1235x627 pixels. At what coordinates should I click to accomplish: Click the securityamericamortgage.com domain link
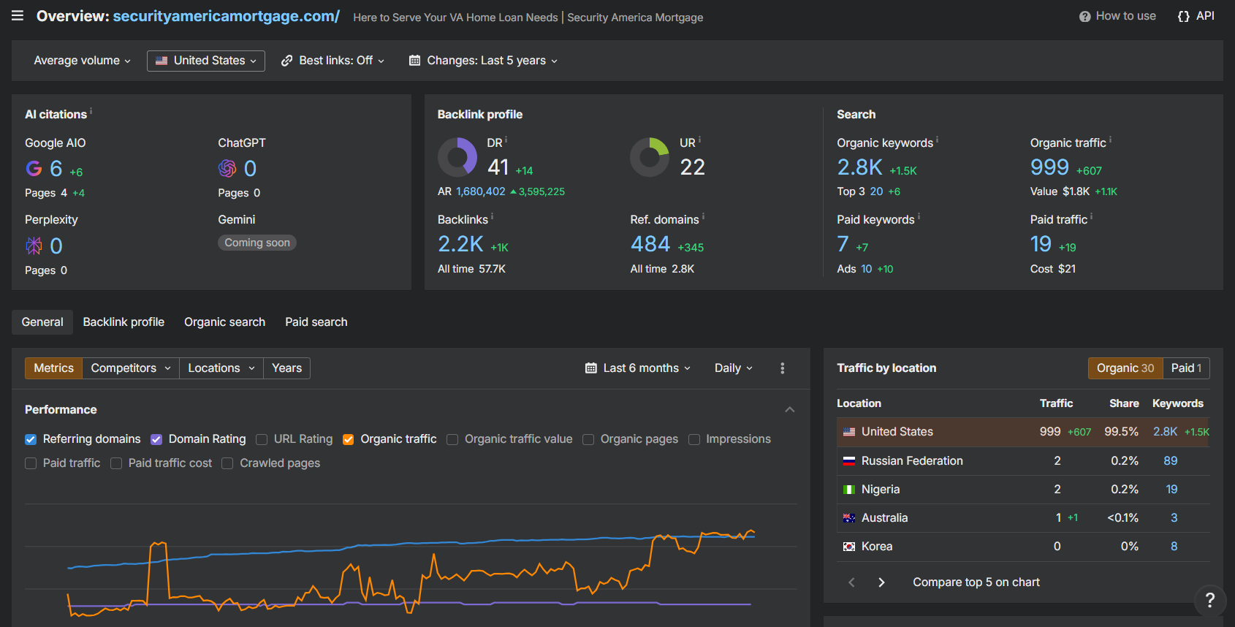[226, 16]
